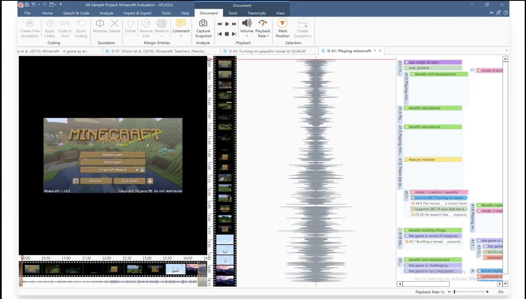Open the help question mark icon
The height and width of the screenshot is (299, 526).
click(506, 13)
